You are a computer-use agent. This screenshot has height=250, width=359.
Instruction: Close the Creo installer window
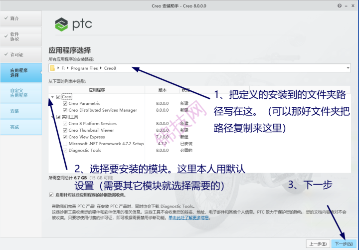[353, 5]
